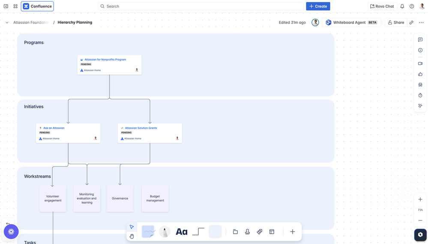Image resolution: width=428 pixels, height=244 pixels.
Task: Go to Confluence home logo
Action: (37, 6)
